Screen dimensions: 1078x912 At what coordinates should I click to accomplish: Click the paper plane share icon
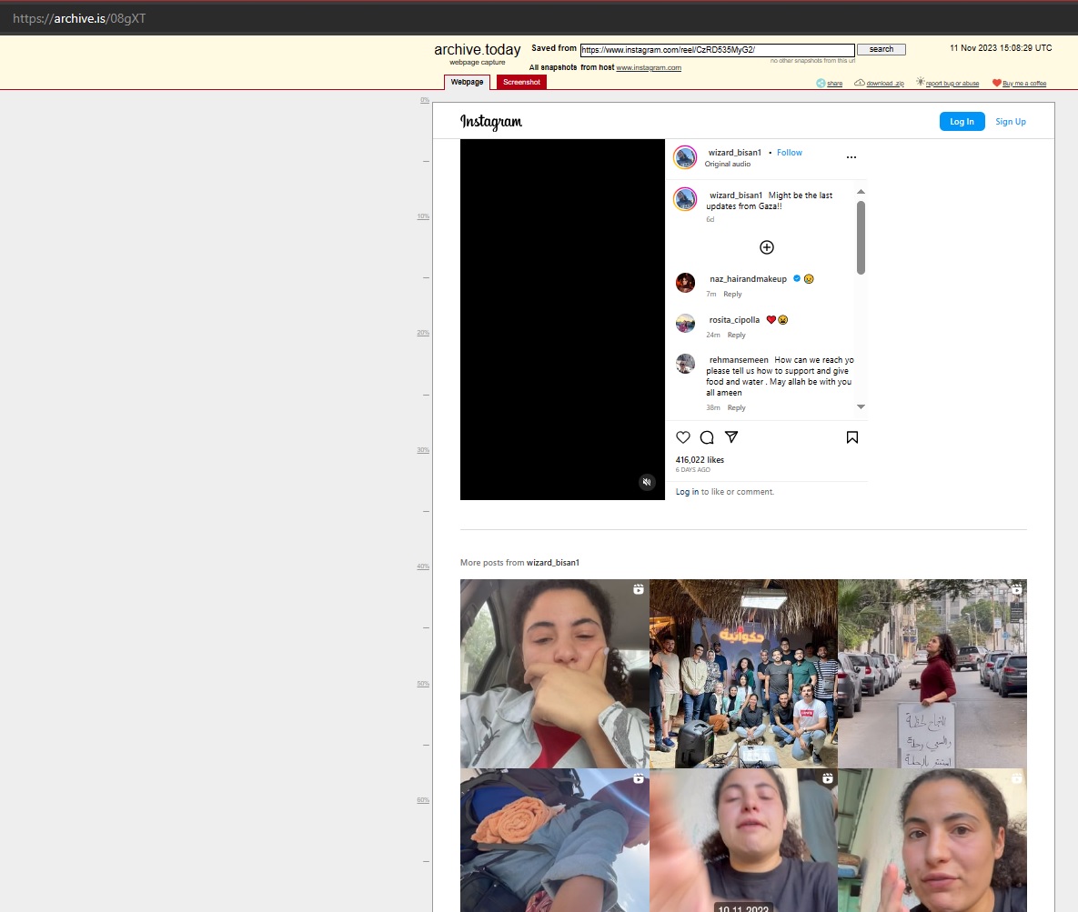pos(730,437)
